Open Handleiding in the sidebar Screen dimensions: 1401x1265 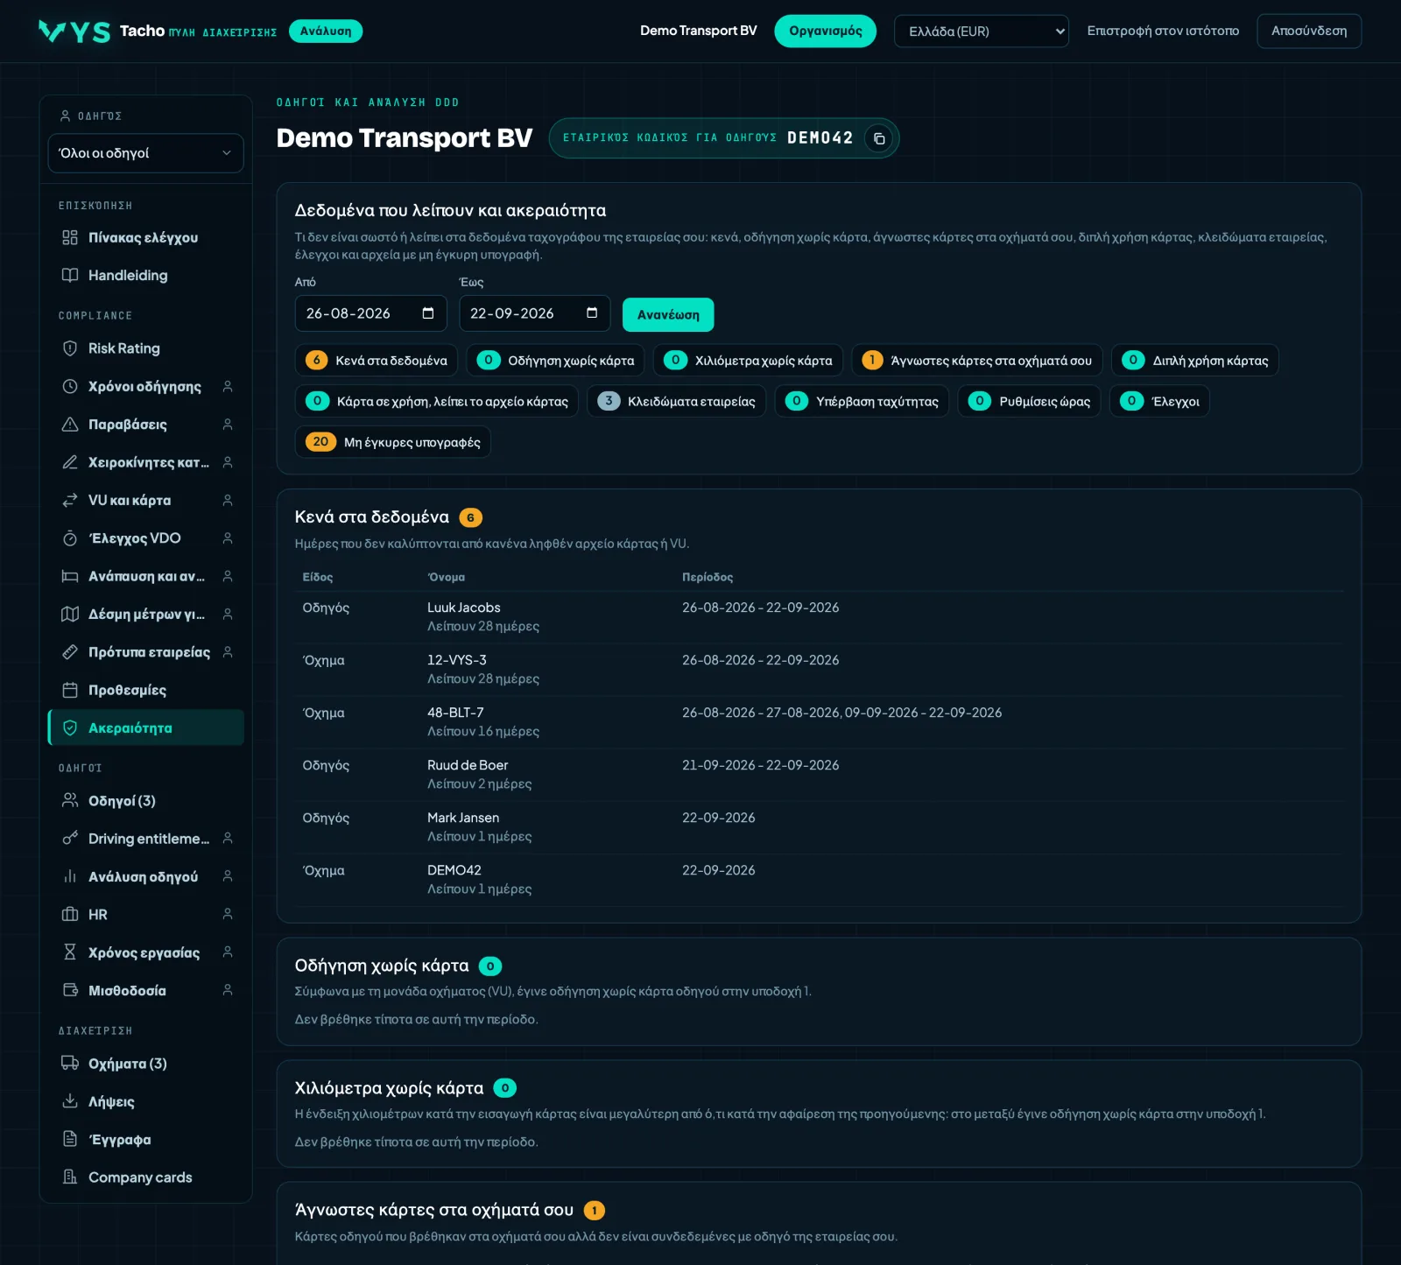[x=145, y=276]
